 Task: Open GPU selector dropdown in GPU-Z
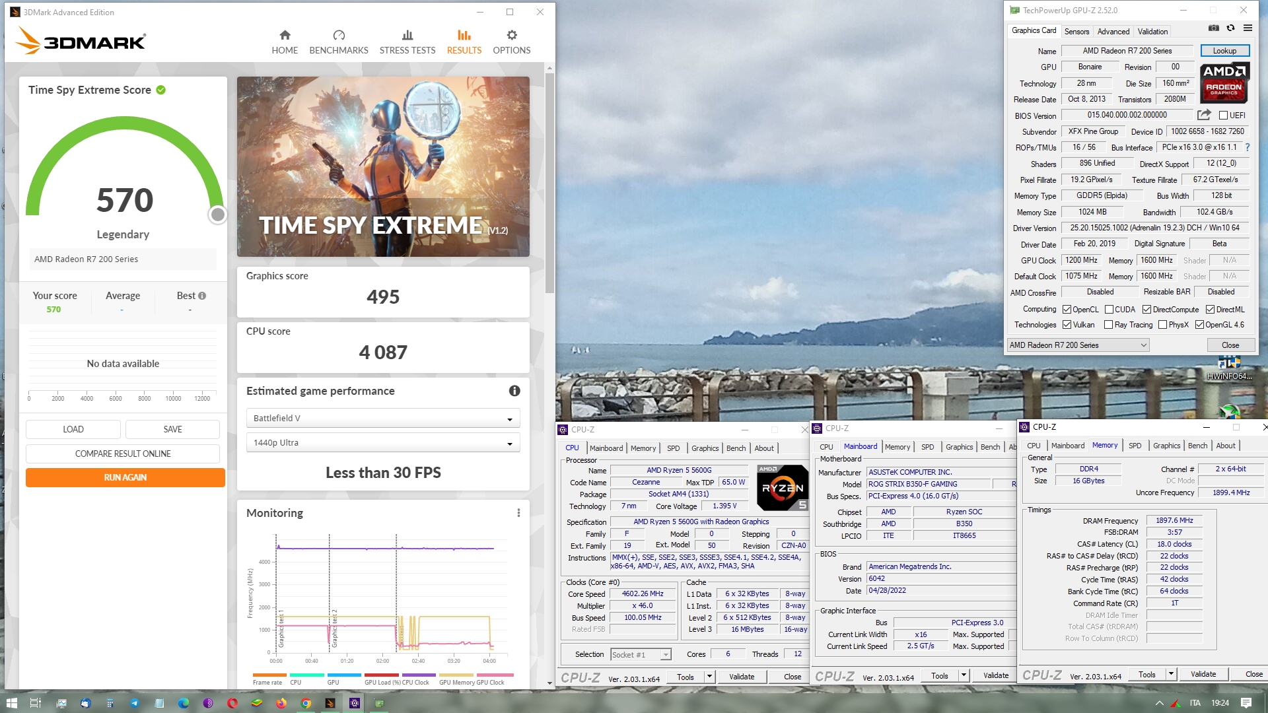click(1078, 345)
